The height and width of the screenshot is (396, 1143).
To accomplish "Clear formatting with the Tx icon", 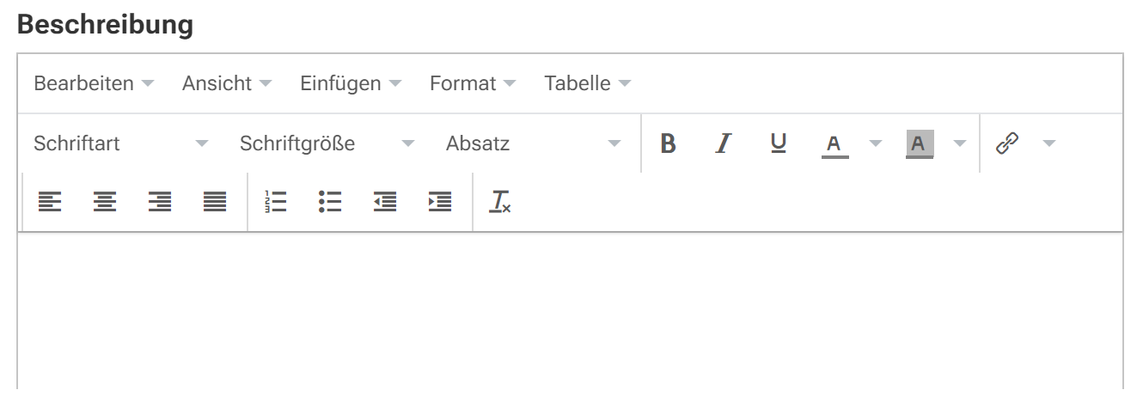I will (500, 202).
